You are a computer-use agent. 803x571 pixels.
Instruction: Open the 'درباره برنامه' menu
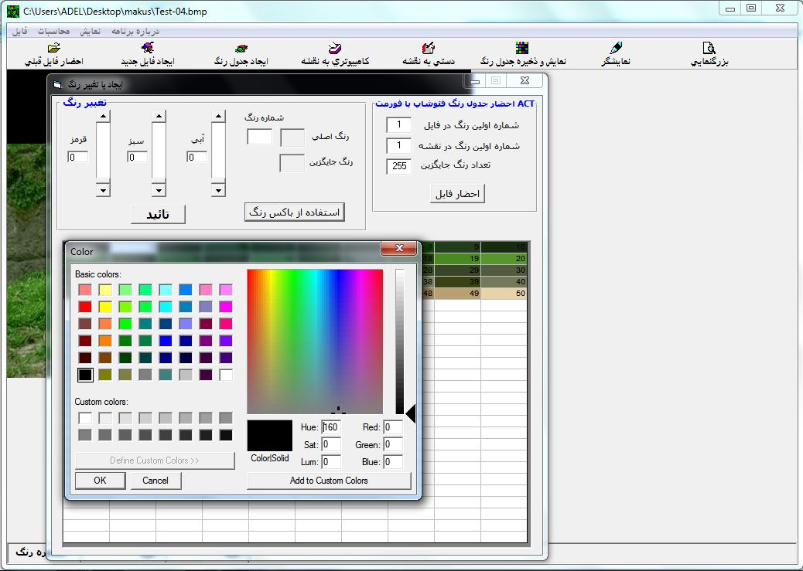[x=135, y=32]
